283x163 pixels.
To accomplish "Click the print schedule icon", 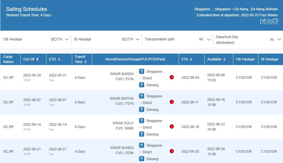I will (x=275, y=21).
